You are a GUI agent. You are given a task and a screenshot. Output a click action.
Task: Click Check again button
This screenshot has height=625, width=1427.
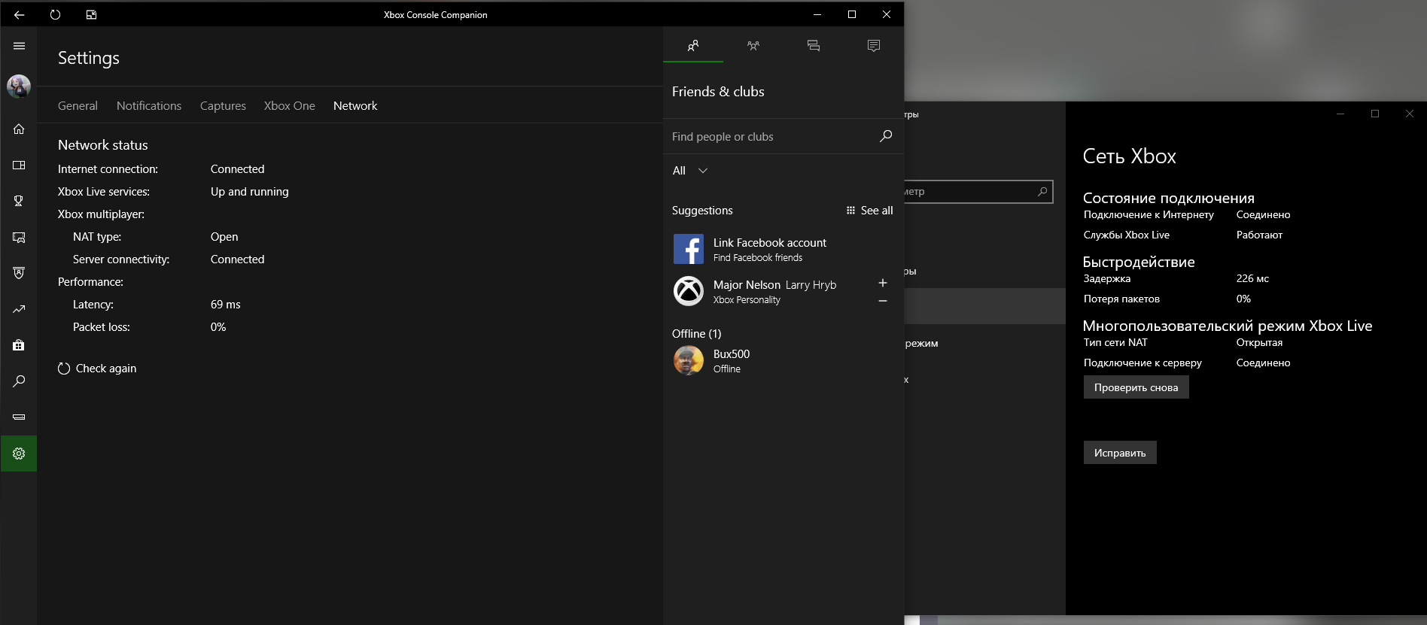97,369
